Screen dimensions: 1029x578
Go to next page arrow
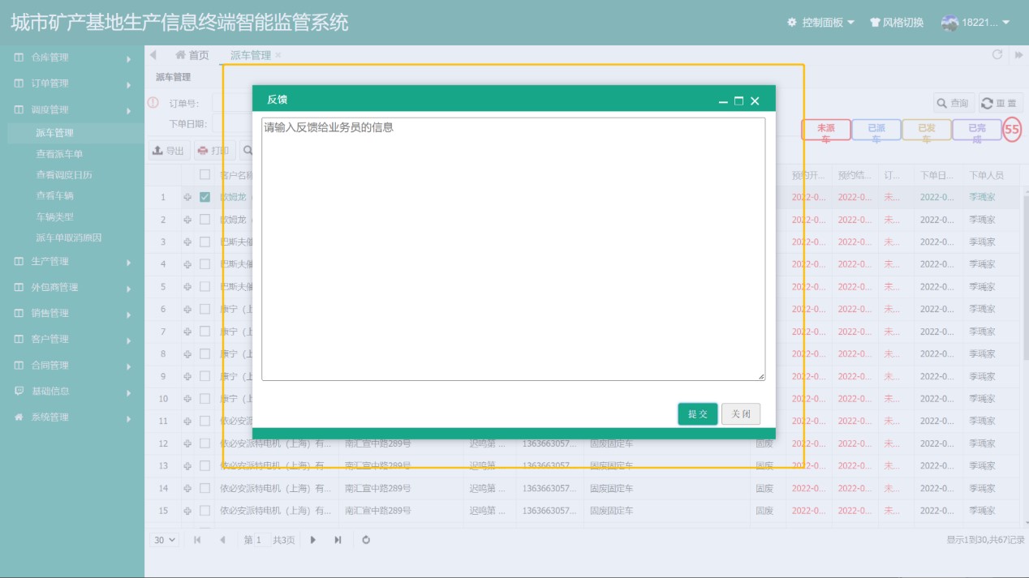coord(313,540)
